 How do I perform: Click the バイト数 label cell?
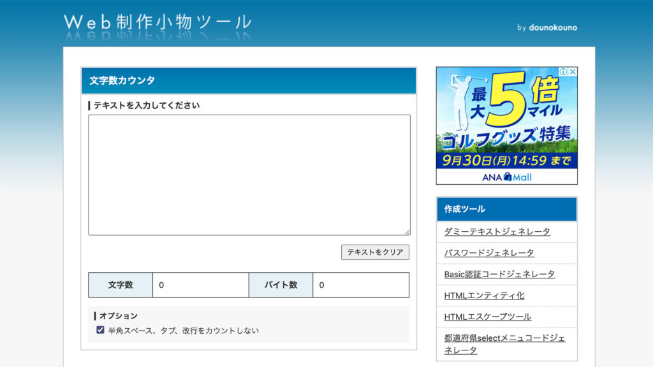pos(281,285)
